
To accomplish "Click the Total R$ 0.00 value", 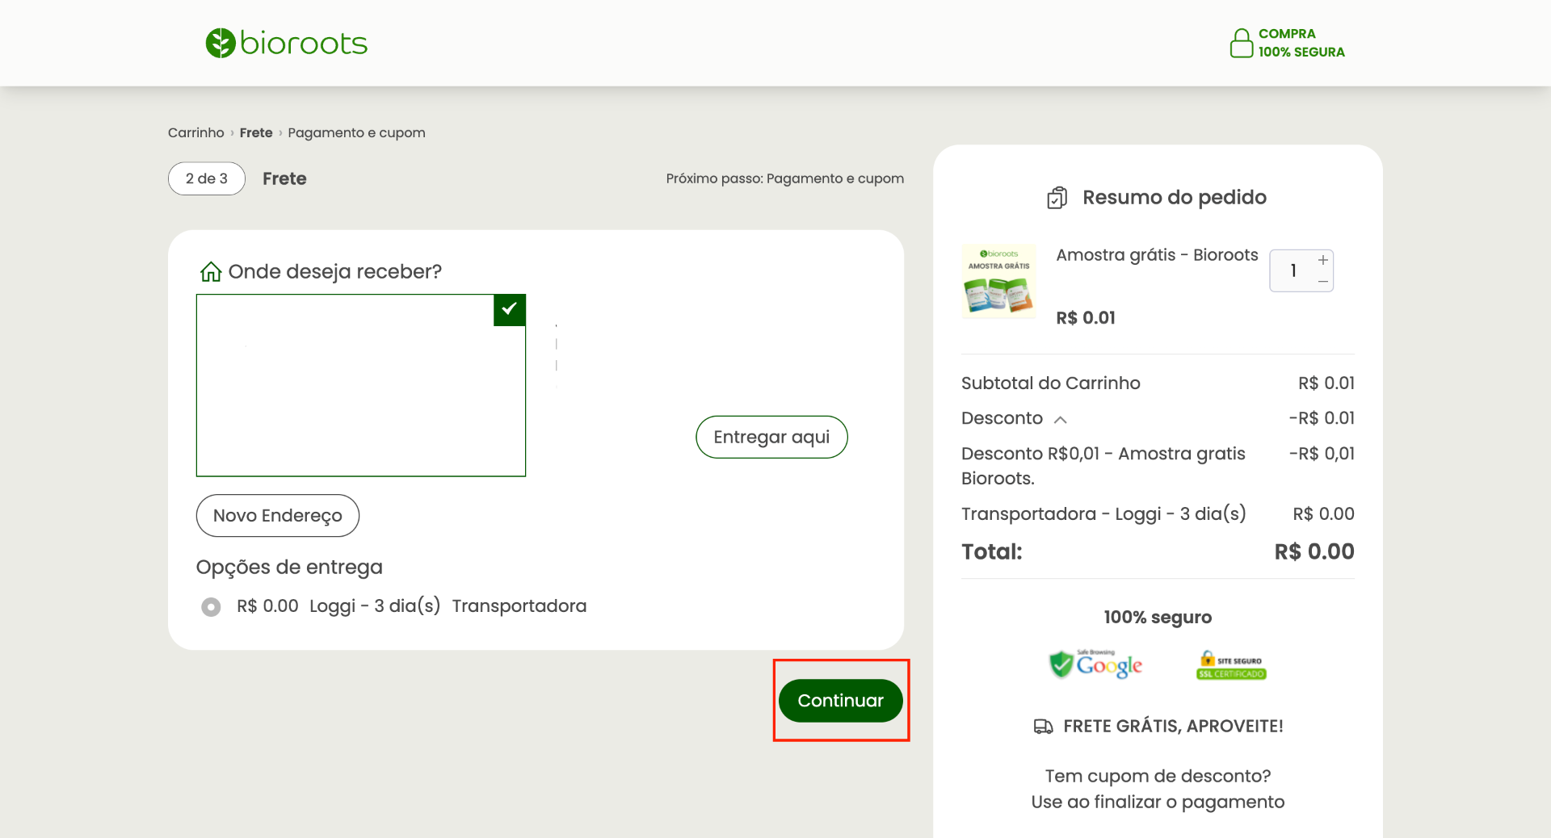I will point(1314,552).
